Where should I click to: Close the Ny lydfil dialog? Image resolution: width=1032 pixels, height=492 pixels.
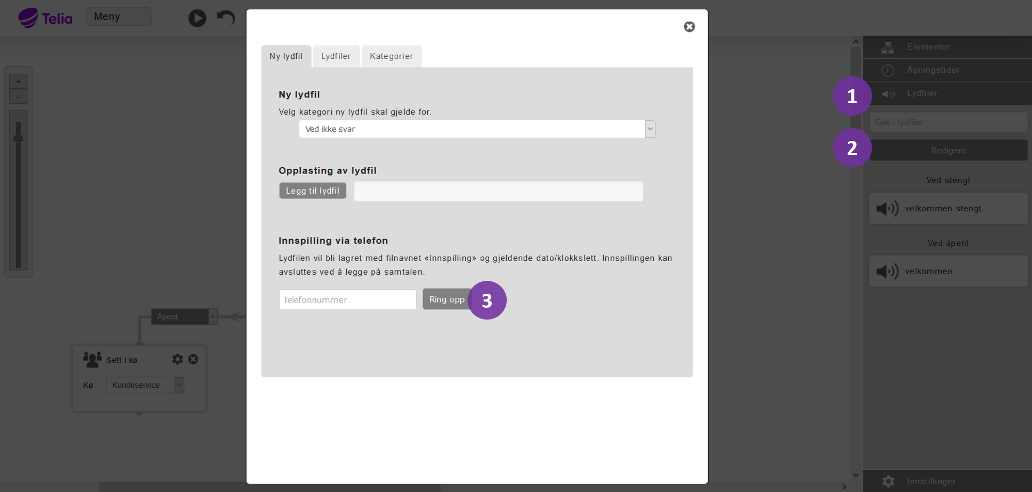pyautogui.click(x=689, y=27)
